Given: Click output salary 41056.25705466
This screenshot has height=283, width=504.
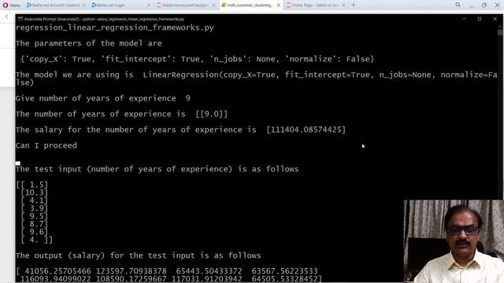Looking at the screenshot, I should point(57,271).
